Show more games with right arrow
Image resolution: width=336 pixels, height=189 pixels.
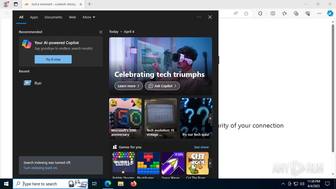click(x=210, y=163)
